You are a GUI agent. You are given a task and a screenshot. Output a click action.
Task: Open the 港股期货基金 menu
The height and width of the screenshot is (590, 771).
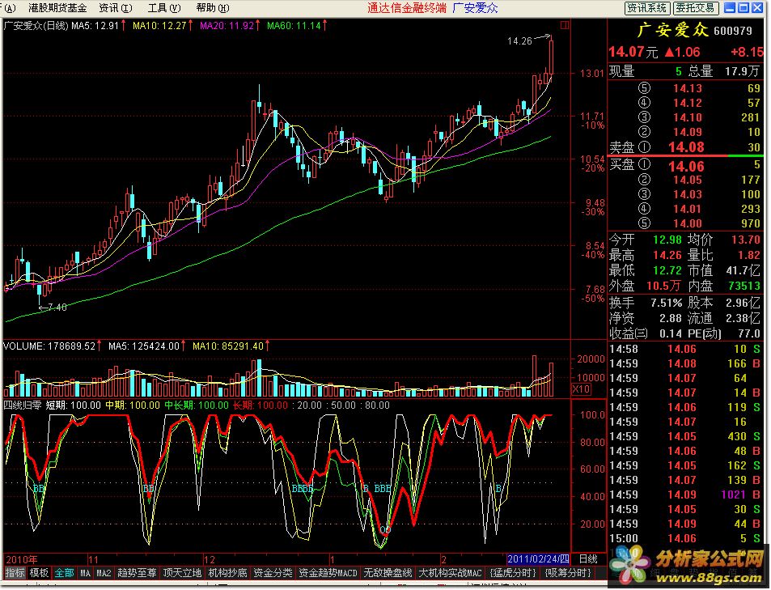point(57,8)
